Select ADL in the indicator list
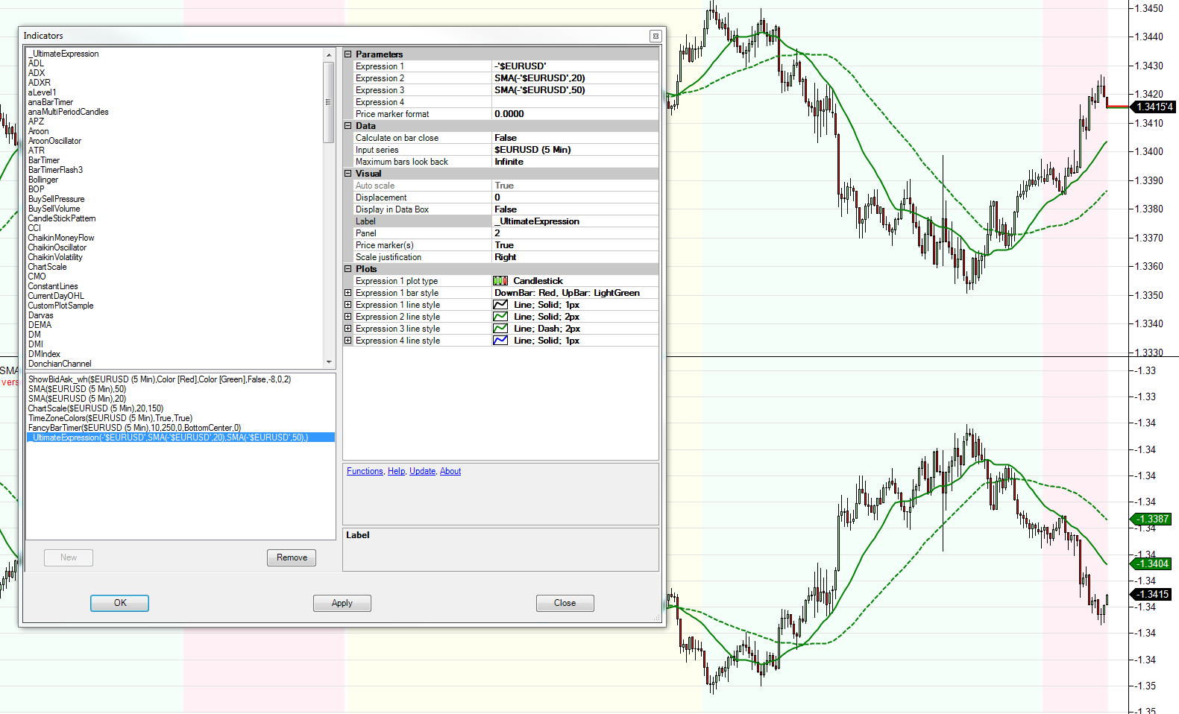The image size is (1179, 714). click(x=36, y=63)
